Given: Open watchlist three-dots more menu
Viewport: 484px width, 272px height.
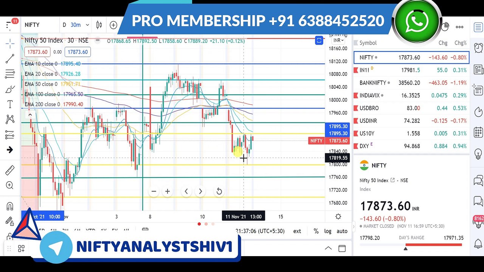Looking at the screenshot, I should [459, 27].
